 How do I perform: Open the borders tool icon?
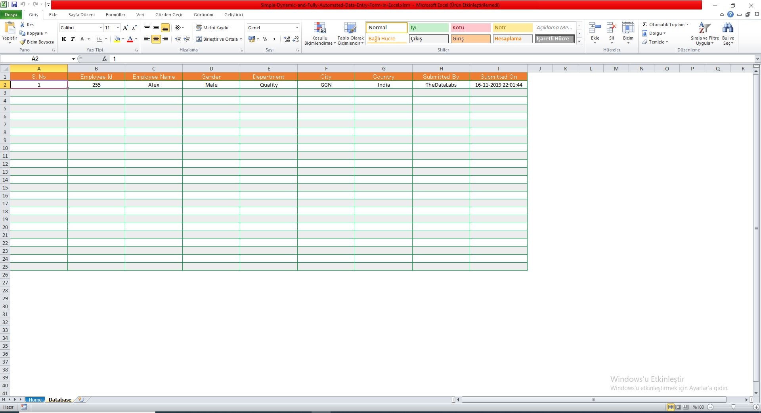click(99, 39)
